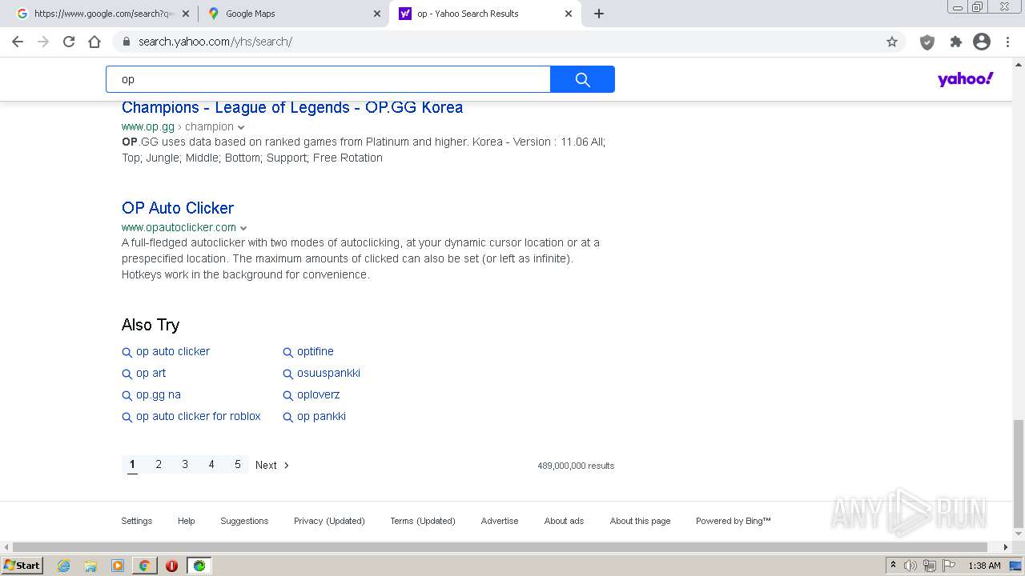The width and height of the screenshot is (1025, 576).
Task: Open the file explorer taskbar icon
Action: click(x=90, y=566)
